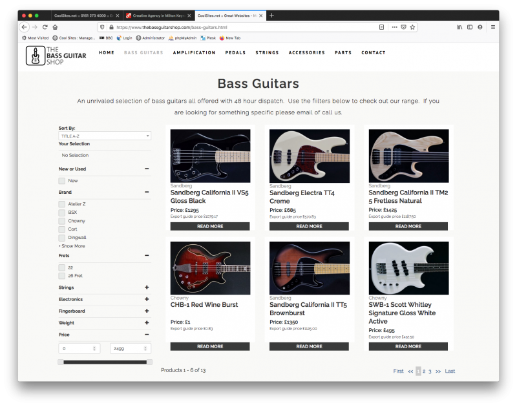The image size is (517, 407).
Task: Tick the Chowny brand checkbox
Action: [61, 221]
